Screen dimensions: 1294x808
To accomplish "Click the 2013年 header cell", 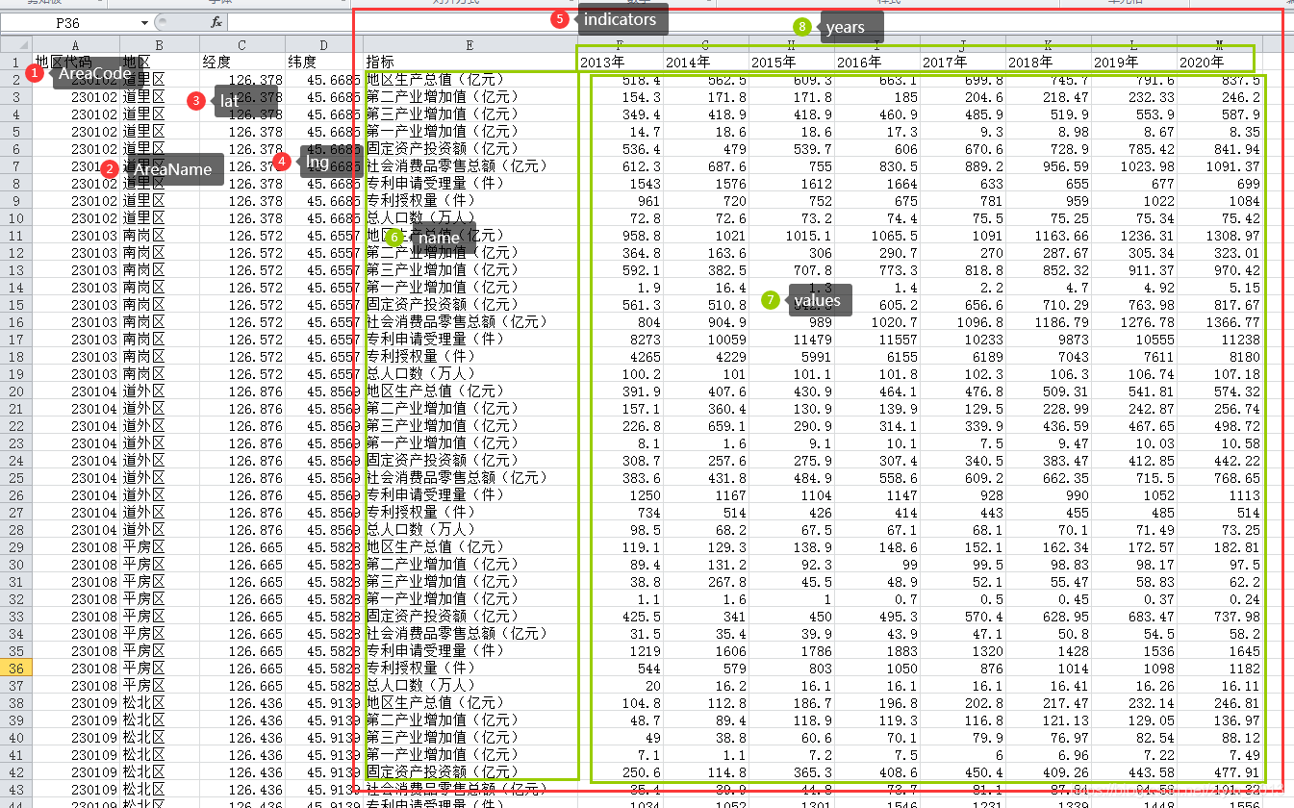I will pos(620,62).
